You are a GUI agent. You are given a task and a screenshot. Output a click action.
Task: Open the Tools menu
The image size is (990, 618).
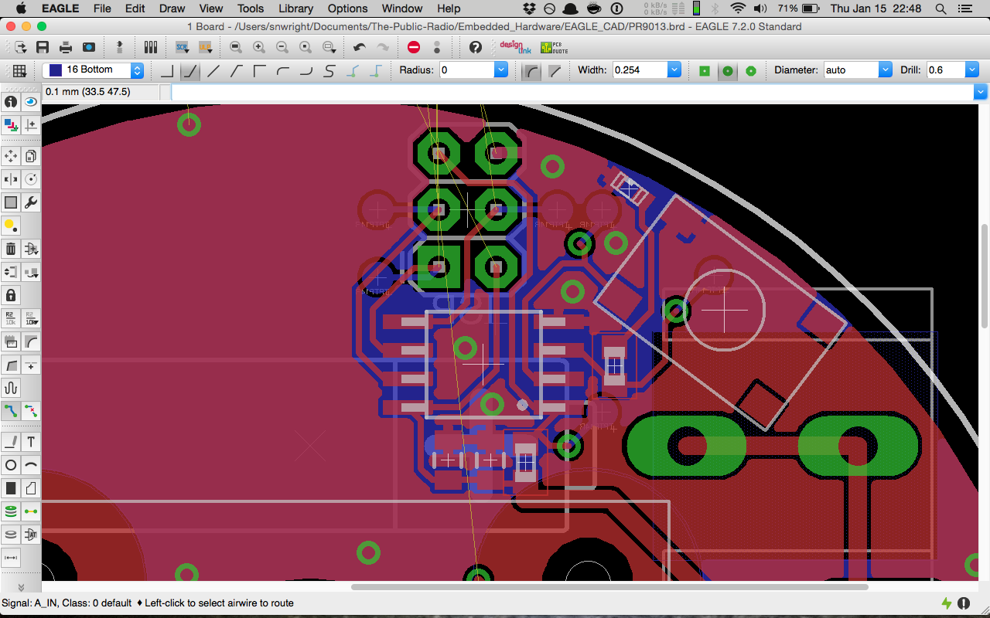tap(251, 8)
